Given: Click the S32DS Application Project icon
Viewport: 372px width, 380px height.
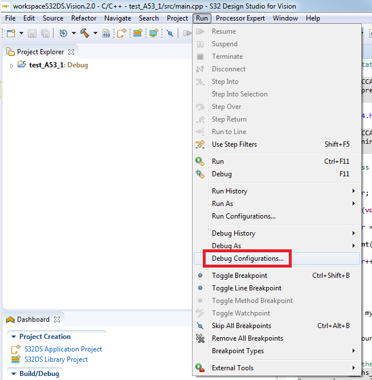Looking at the screenshot, I should 16,349.
